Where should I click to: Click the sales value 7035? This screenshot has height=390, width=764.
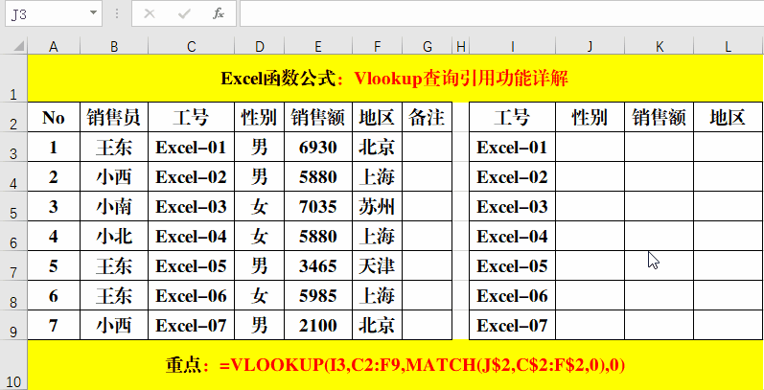point(318,206)
